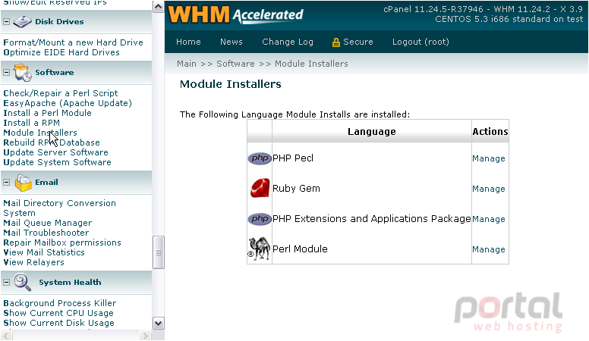Click the System Health magnifier icon

[22, 282]
